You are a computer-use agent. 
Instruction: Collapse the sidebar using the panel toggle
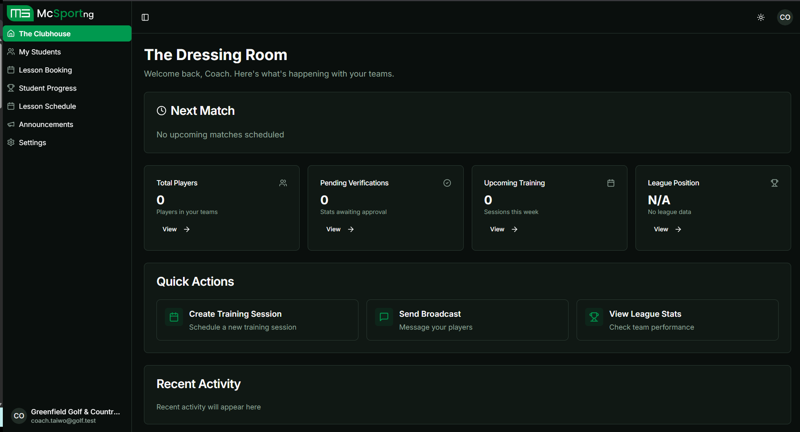tap(145, 17)
